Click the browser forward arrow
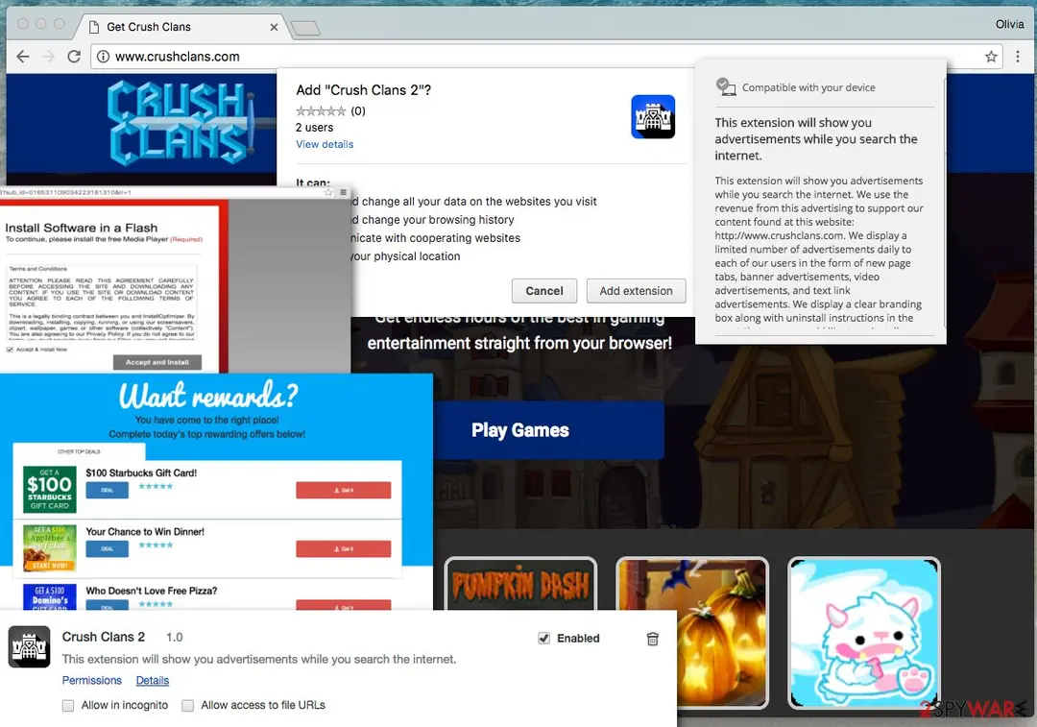 pyautogui.click(x=48, y=57)
